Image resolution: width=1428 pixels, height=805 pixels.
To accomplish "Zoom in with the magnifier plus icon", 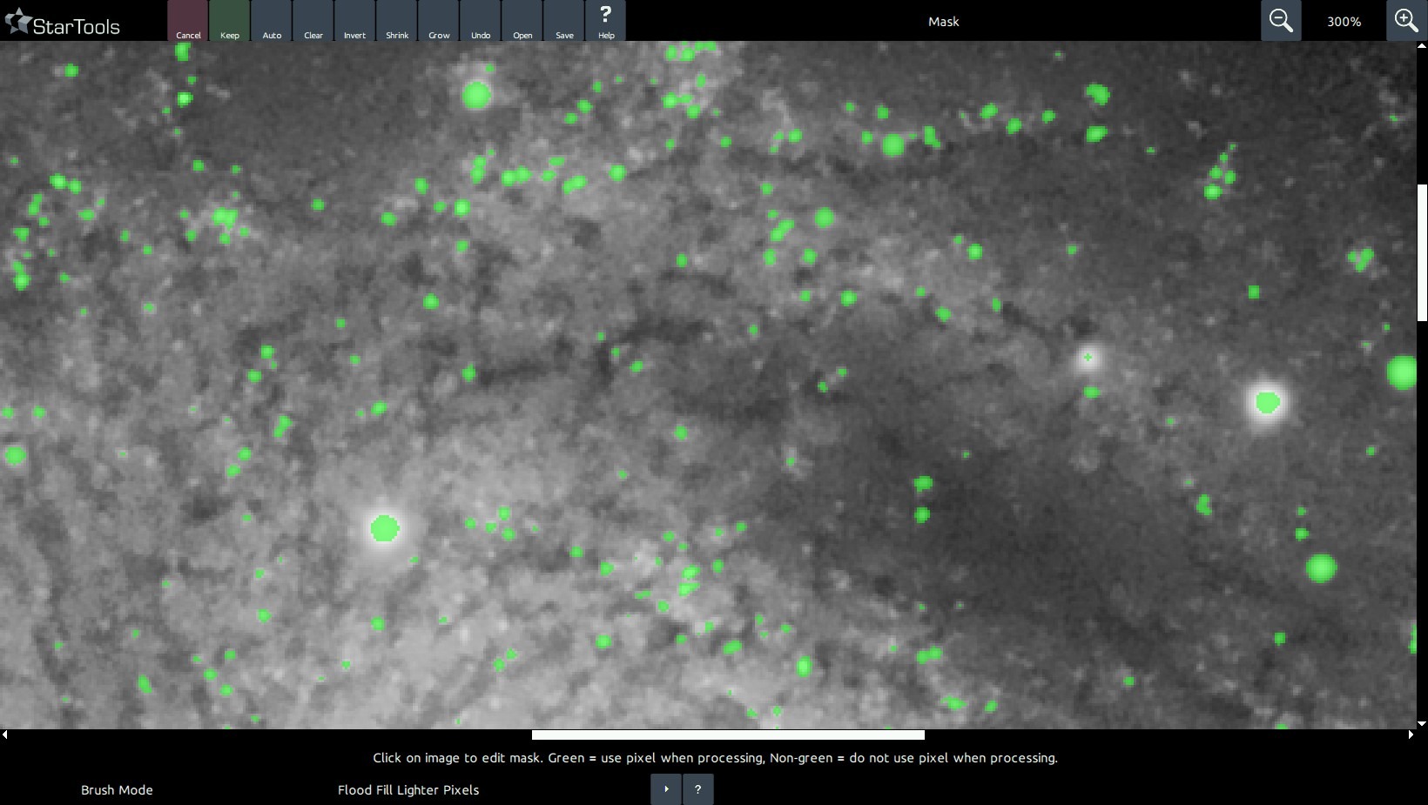I will tap(1406, 21).
